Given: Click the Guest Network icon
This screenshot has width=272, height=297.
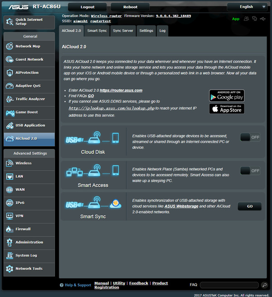Looking at the screenshot, I should (x=10, y=59).
